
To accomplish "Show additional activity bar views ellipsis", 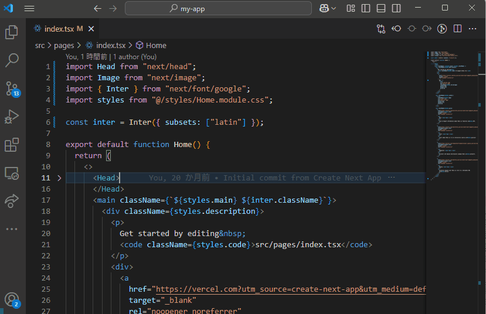I will pos(12,229).
